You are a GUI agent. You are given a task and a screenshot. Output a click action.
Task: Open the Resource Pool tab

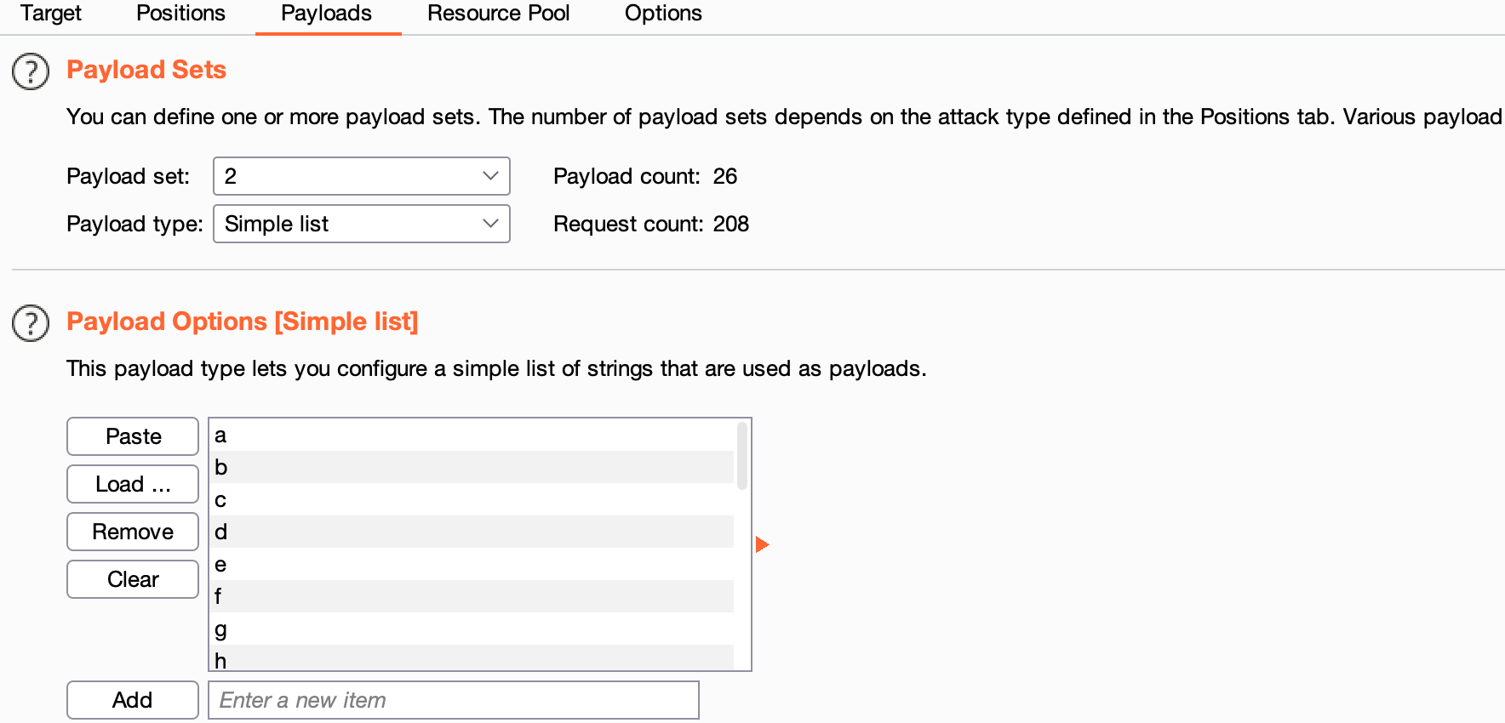[x=498, y=14]
